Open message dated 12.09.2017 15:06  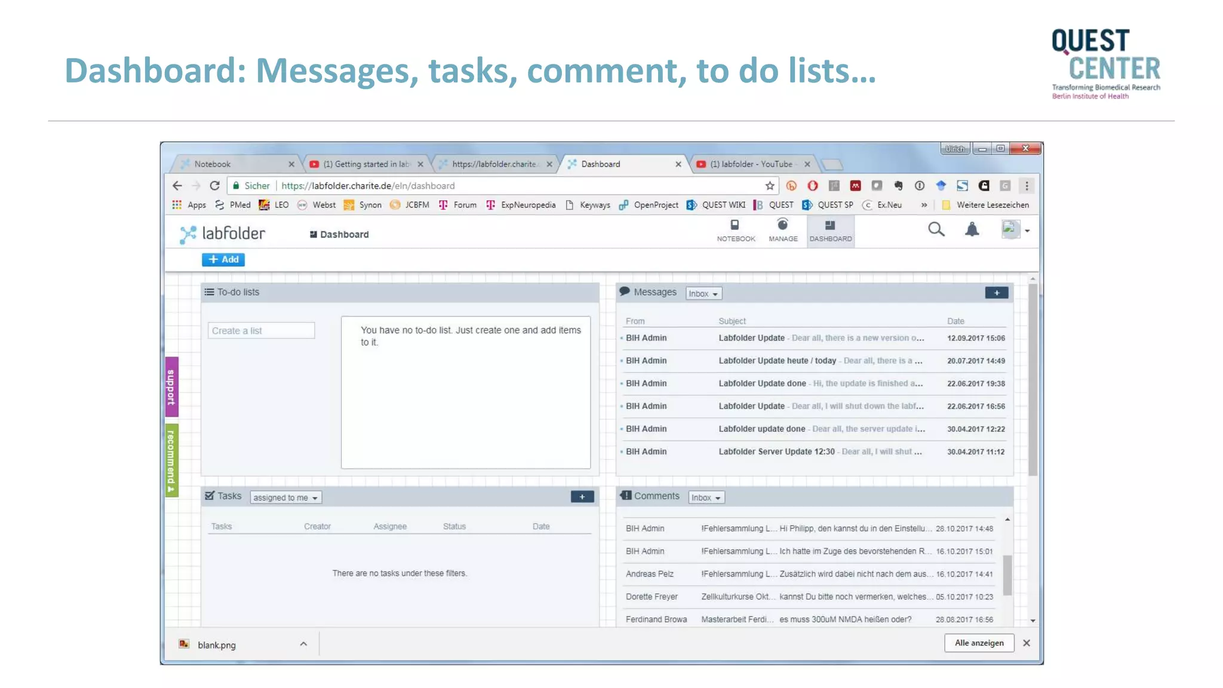click(x=813, y=338)
